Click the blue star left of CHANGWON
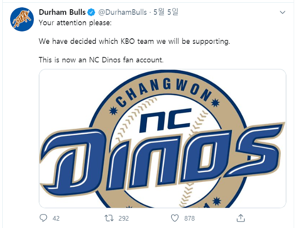296x228 pixels. click(113, 111)
